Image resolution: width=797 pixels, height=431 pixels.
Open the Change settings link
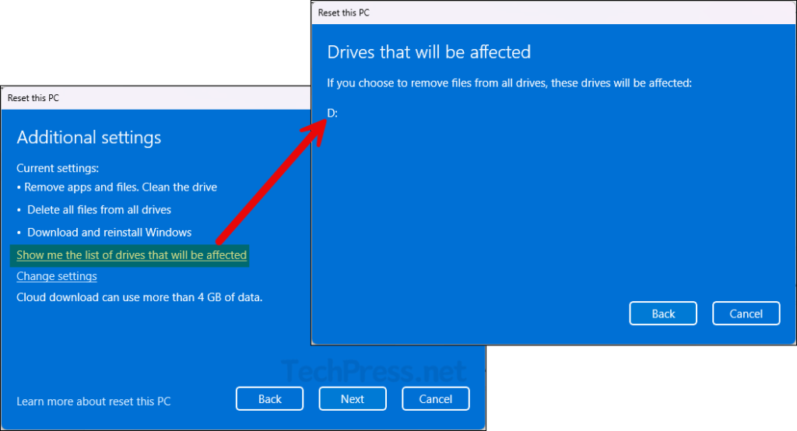[57, 276]
